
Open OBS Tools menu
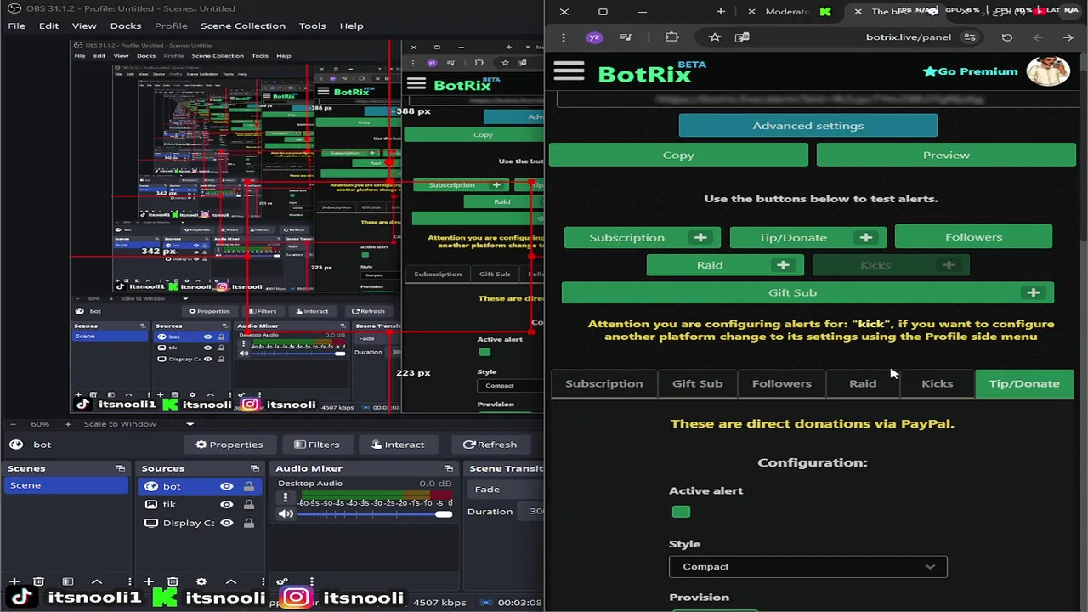(312, 25)
